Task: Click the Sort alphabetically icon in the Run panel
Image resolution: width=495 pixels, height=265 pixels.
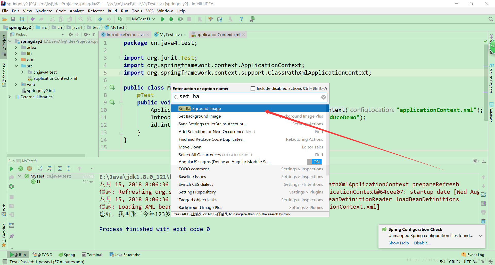Action: 40,169
